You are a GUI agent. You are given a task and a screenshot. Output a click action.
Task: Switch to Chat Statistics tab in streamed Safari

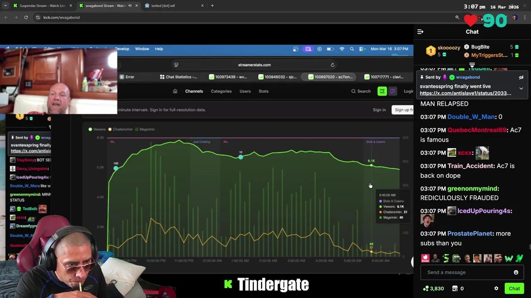[x=178, y=77]
